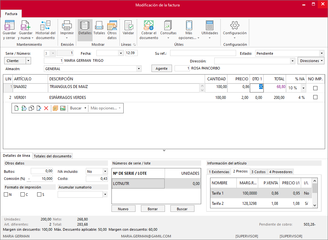Image resolution: width=328 pixels, height=240 pixels.
Task: Switch to Totales del documento tab
Action: pos(53,156)
